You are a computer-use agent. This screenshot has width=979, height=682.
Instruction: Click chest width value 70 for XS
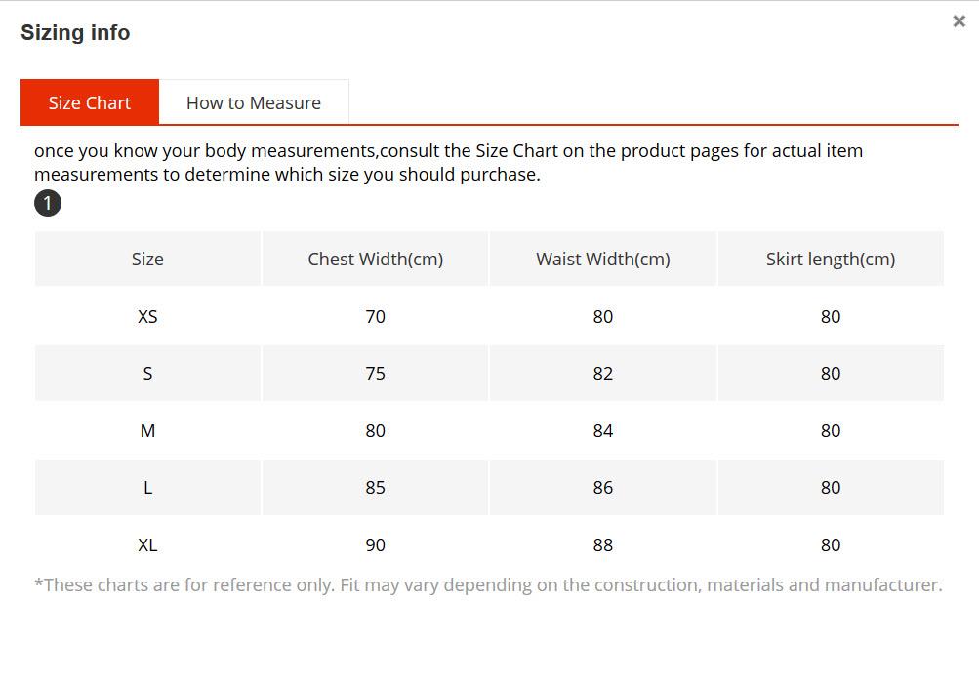375,316
